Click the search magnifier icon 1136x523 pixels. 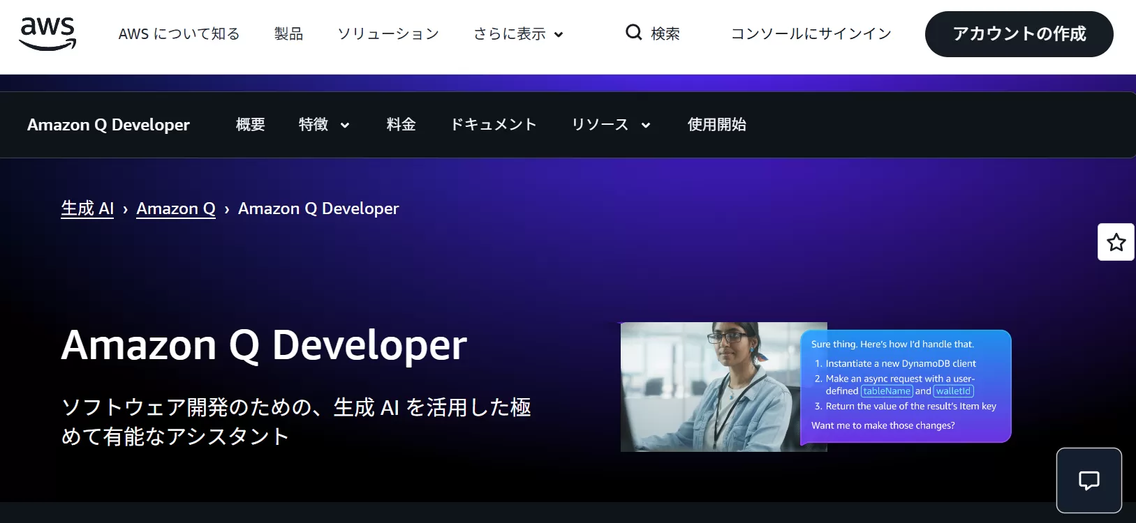(633, 33)
